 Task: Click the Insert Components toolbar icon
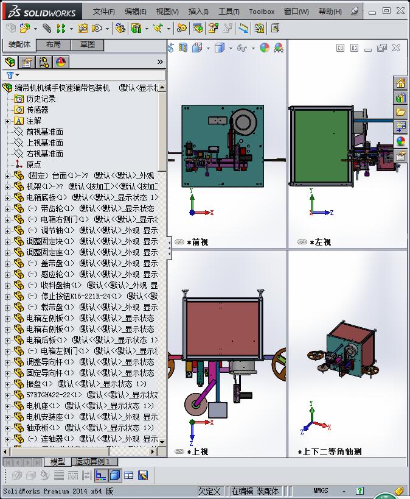25,29
